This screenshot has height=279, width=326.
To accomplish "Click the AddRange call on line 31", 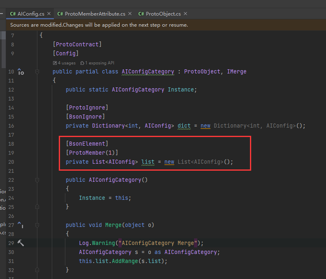I will [125, 261].
